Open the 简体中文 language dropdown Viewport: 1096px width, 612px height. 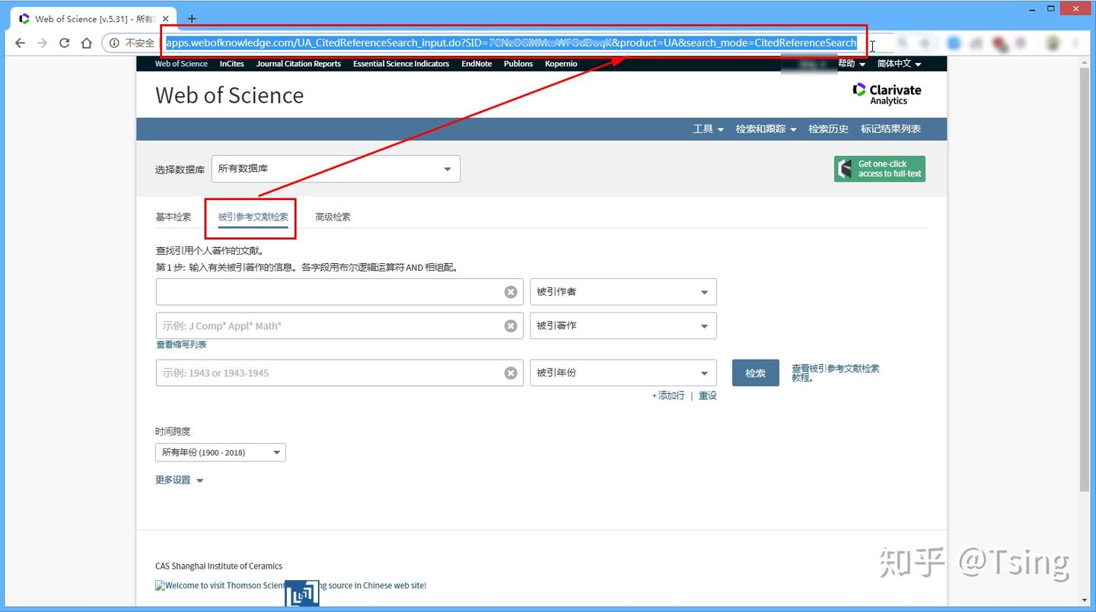(899, 64)
